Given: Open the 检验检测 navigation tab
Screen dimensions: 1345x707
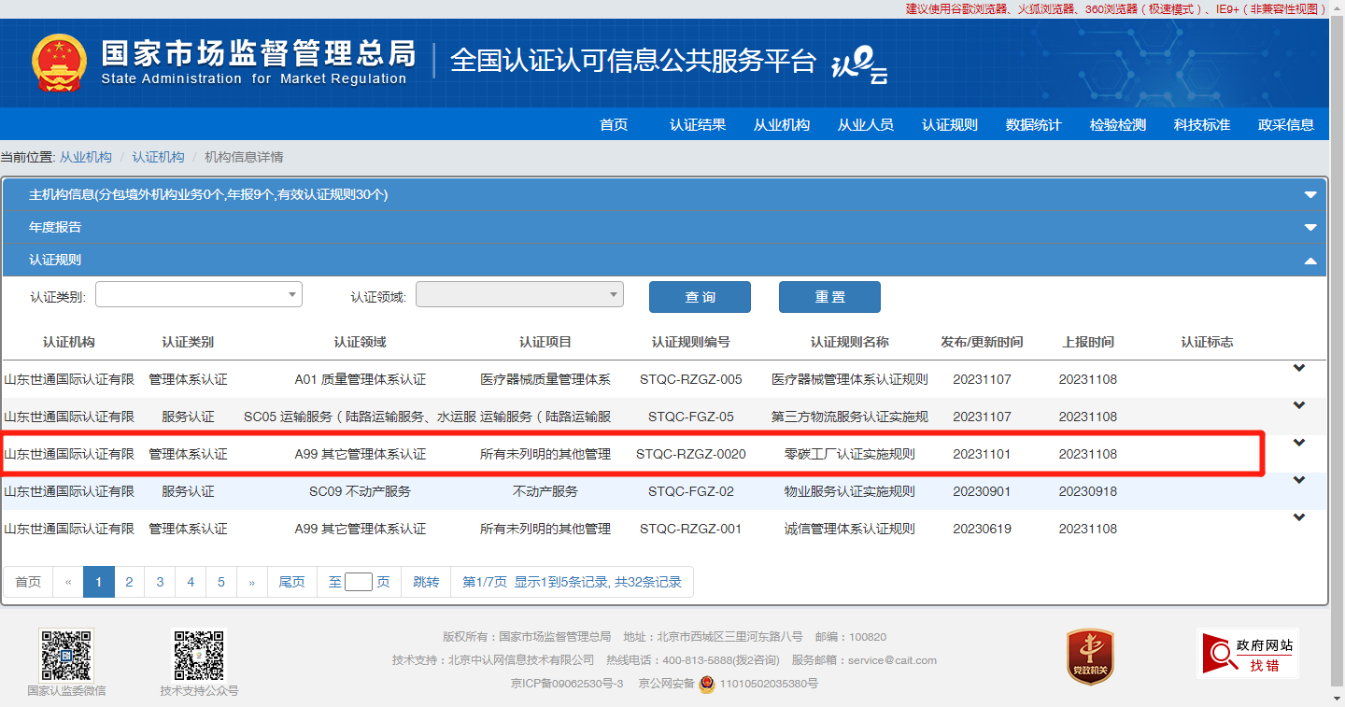Looking at the screenshot, I should point(1118,123).
